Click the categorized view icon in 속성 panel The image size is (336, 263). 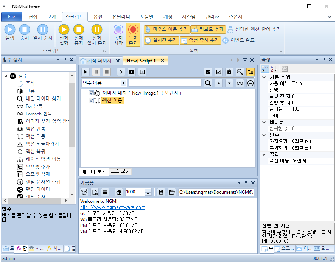(265, 69)
